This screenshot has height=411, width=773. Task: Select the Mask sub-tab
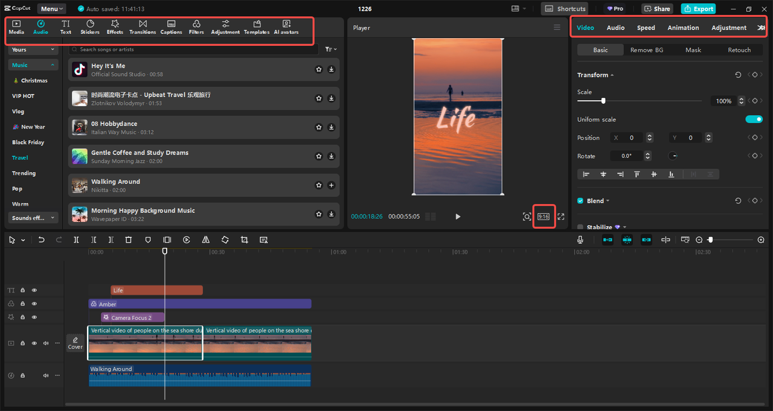[x=693, y=50]
